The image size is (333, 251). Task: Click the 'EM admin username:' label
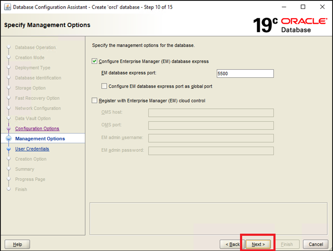(122, 138)
